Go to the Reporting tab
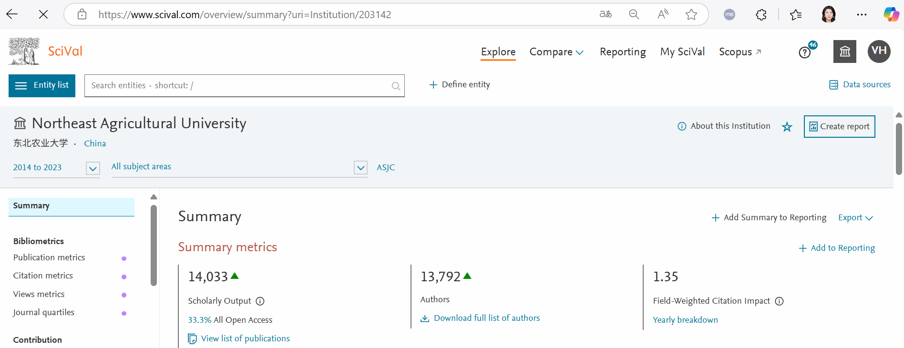 click(622, 52)
